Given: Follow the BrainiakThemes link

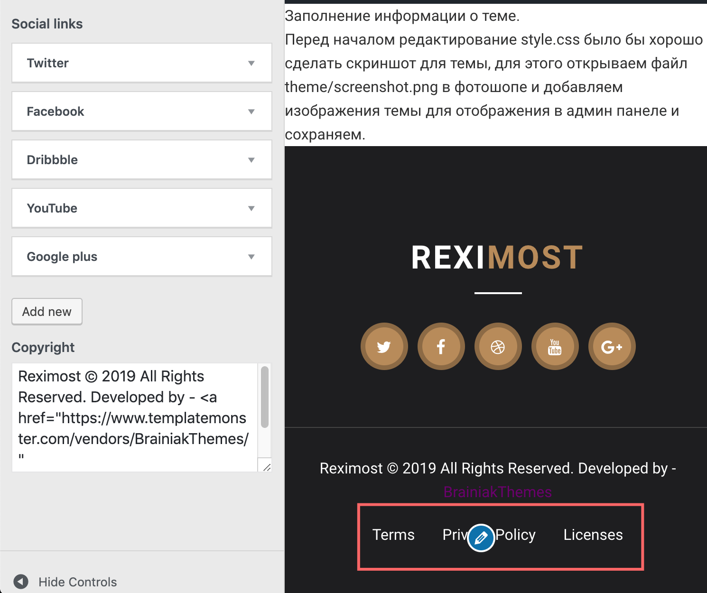Looking at the screenshot, I should 498,492.
